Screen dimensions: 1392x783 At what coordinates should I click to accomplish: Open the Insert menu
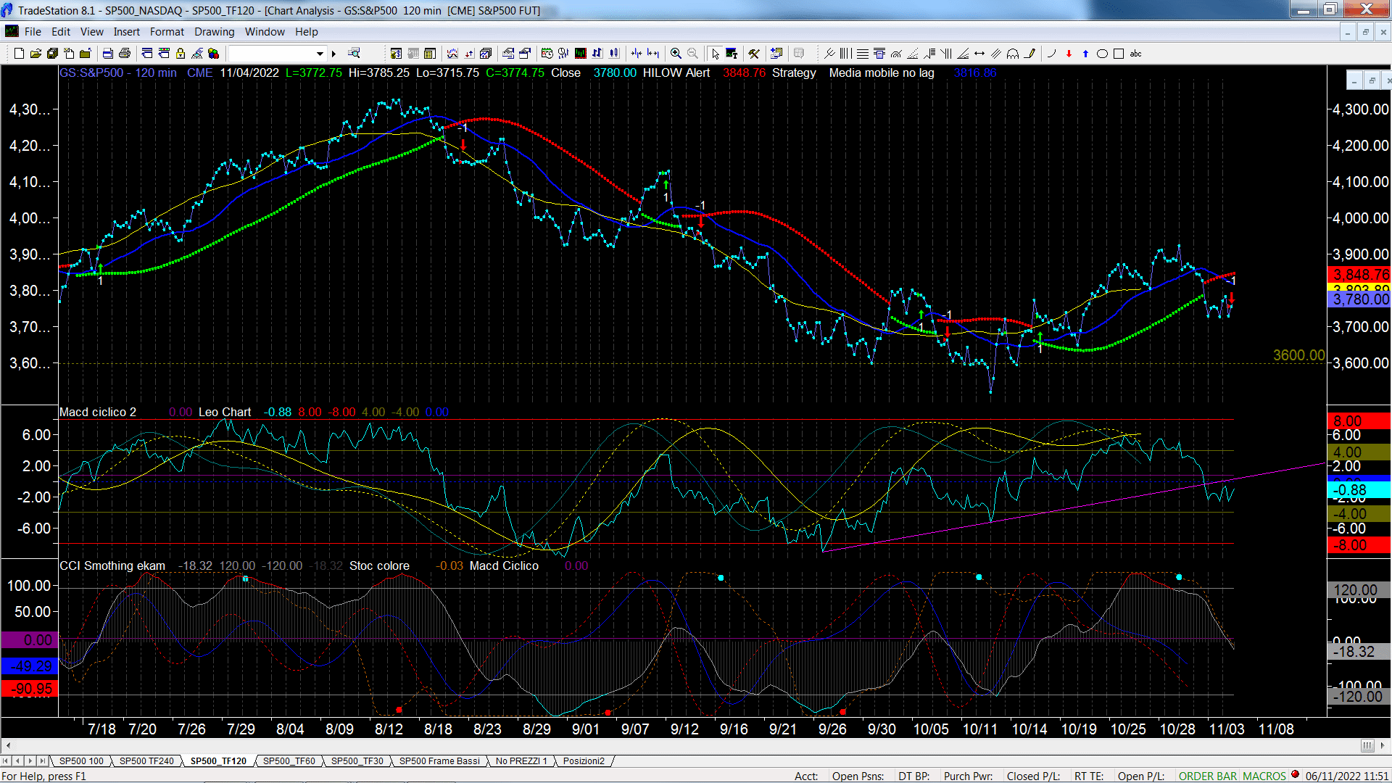tap(127, 32)
